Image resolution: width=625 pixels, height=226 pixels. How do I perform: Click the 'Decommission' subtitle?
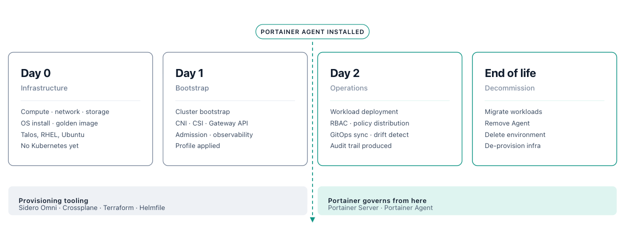tap(509, 88)
